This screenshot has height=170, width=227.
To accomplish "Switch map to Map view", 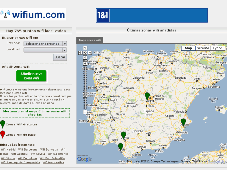I will [188, 48].
